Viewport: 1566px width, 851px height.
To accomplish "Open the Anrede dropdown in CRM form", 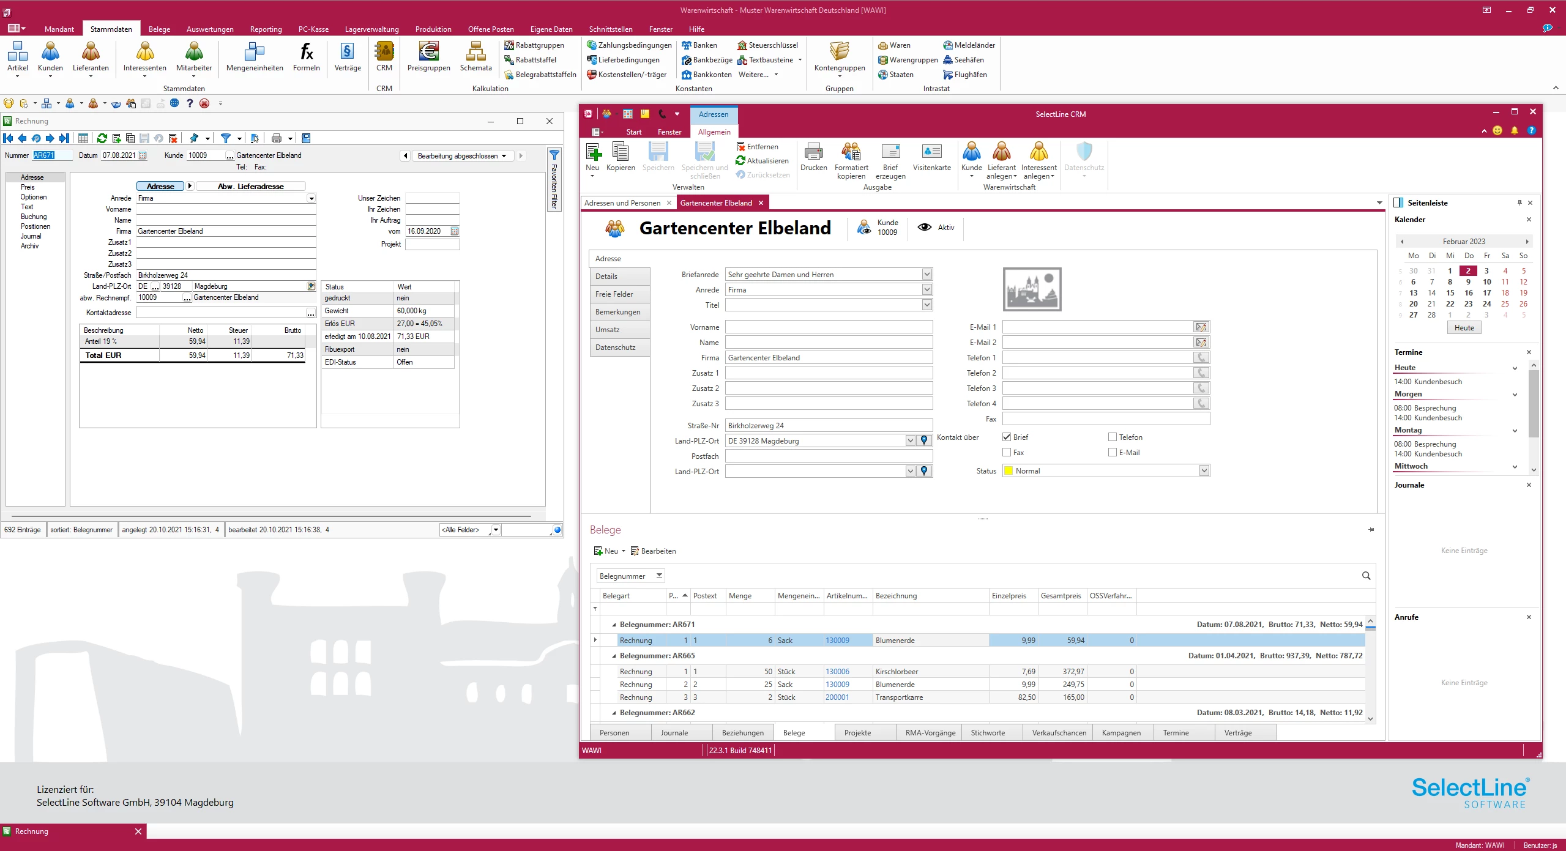I will [x=927, y=289].
